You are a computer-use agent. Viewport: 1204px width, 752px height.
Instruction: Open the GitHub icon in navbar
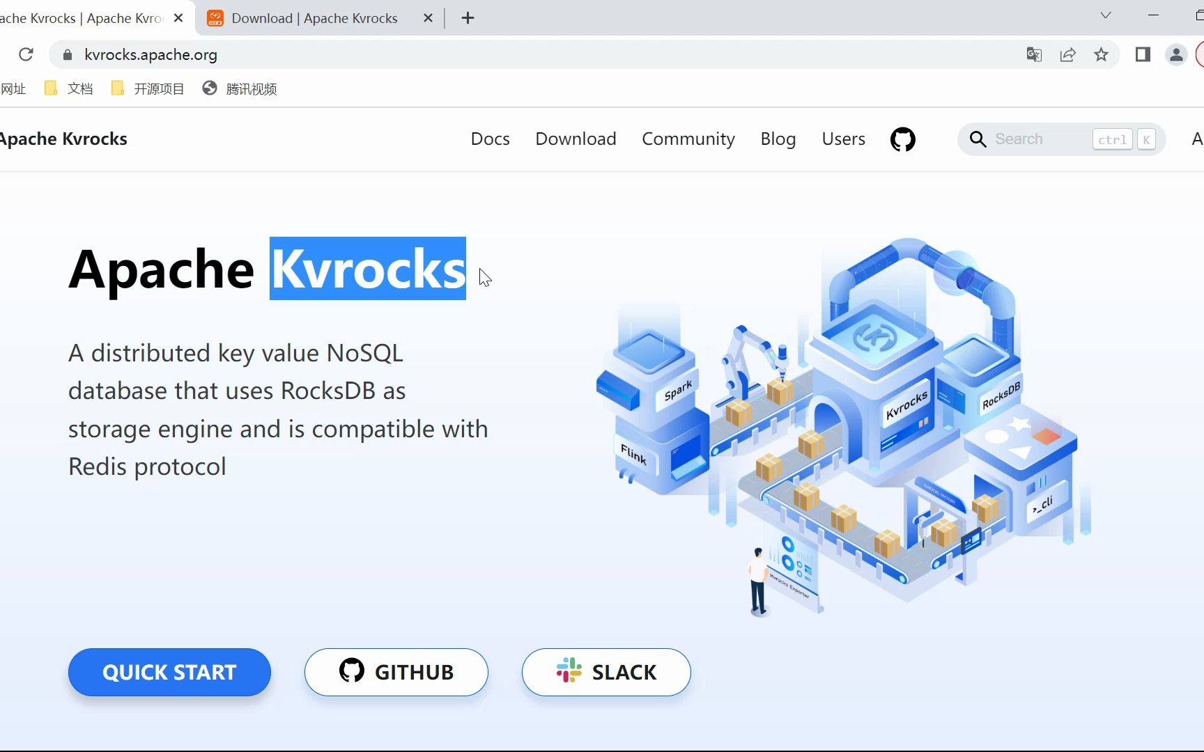pyautogui.click(x=903, y=139)
